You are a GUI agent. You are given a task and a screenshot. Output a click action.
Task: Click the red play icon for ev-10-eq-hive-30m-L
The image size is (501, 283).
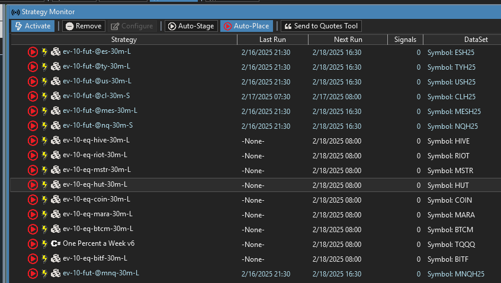[33, 141]
